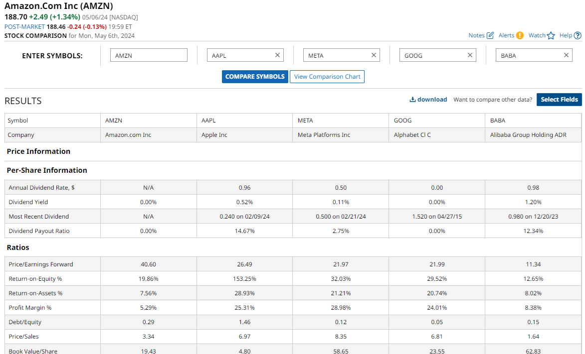Expand the Price Information section

38,151
